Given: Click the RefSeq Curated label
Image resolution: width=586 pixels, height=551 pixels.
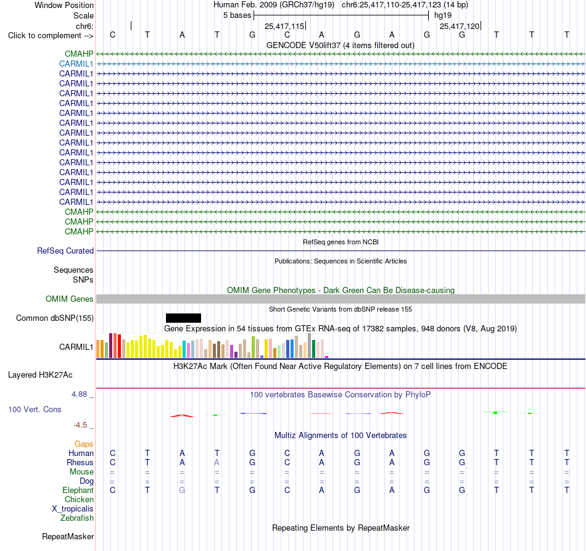Looking at the screenshot, I should pyautogui.click(x=65, y=251).
